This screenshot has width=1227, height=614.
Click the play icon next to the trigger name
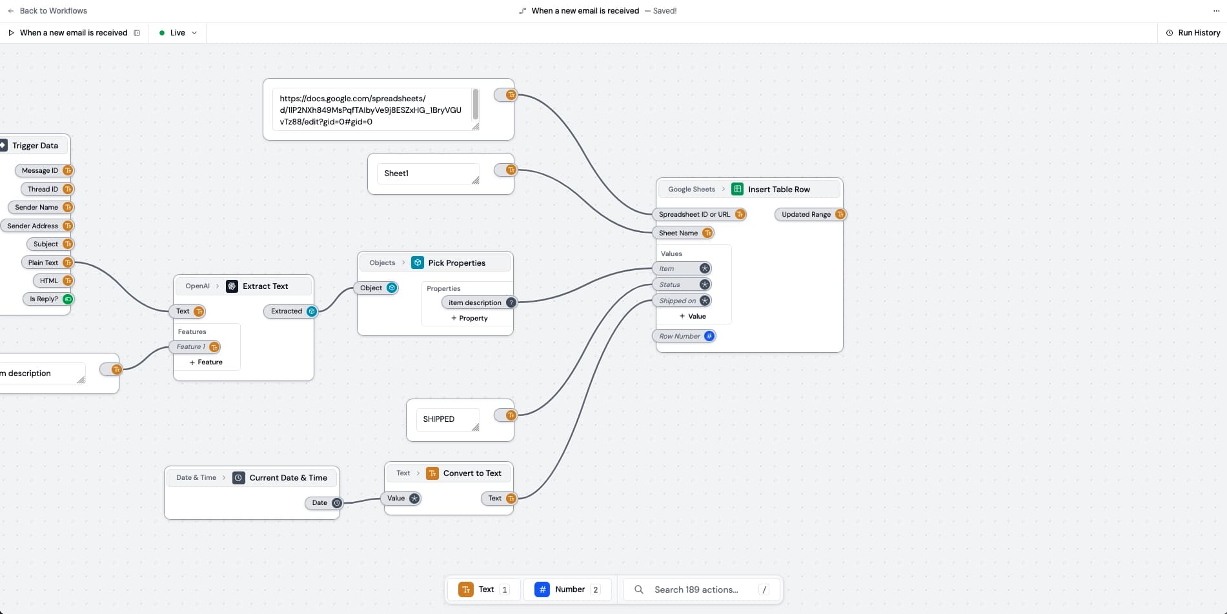[11, 32]
